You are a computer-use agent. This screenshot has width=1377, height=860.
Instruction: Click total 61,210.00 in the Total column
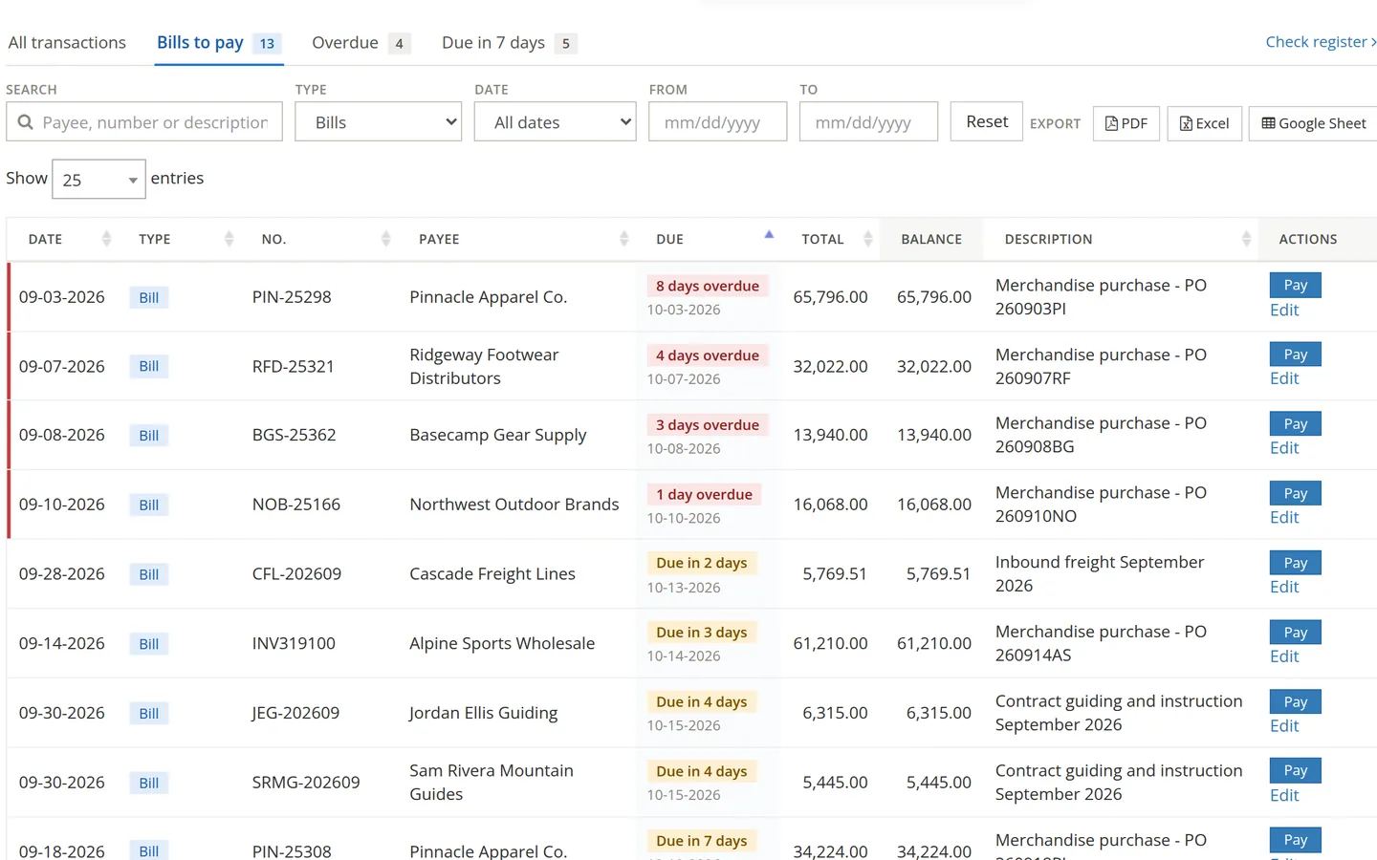[830, 643]
